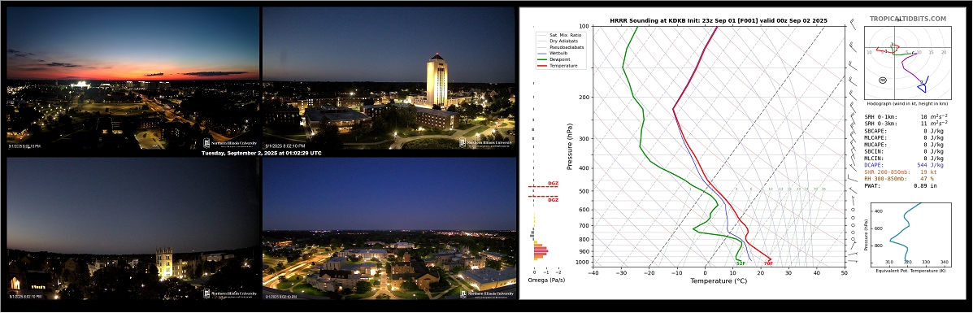Image resolution: width=973 pixels, height=313 pixels.
Task: Click the sunset webcam thumbnail
Action: tap(132, 77)
